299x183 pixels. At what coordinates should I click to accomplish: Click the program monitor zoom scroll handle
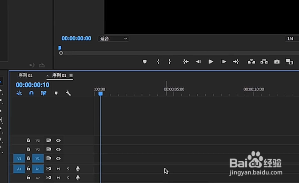pyautogui.click(x=61, y=53)
